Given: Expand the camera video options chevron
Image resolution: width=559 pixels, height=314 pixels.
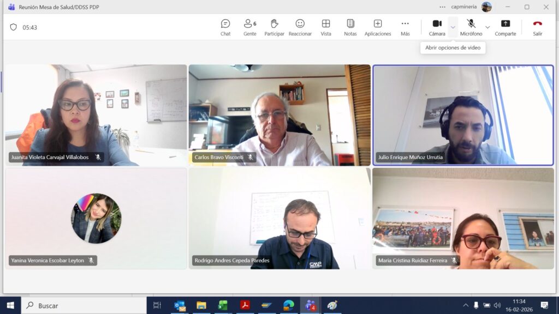Looking at the screenshot, I should (453, 27).
